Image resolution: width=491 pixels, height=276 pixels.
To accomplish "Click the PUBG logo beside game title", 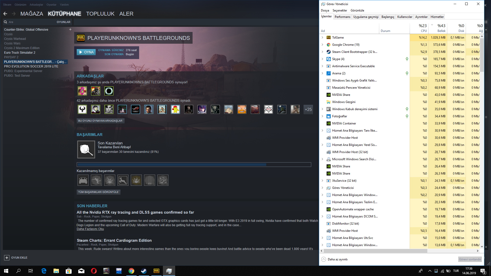I will (81, 38).
